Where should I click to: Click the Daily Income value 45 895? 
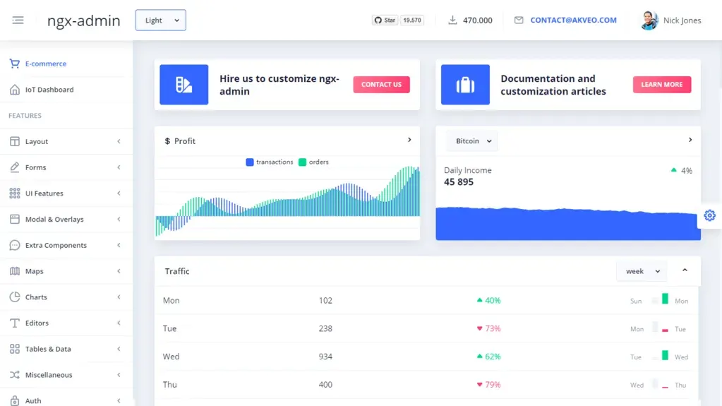coord(459,182)
